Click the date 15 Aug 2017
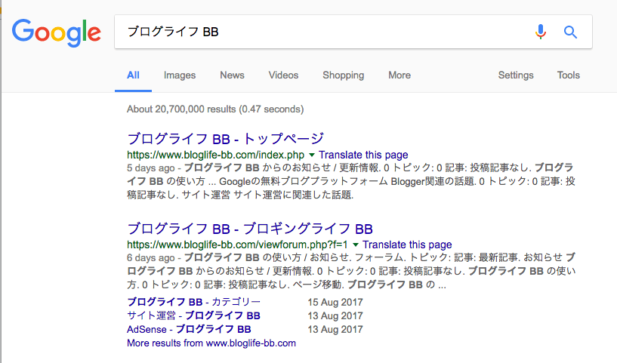This screenshot has width=617, height=363. (335, 302)
